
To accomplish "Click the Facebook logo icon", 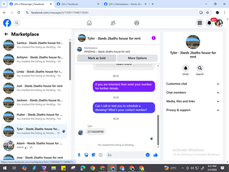I will pyautogui.click(x=7, y=23).
